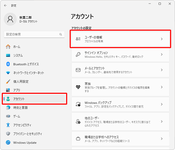Click the プライバシーとセキュリティ shield icon
Image resolution: width=175 pixels, height=150 pixels.
8,134
